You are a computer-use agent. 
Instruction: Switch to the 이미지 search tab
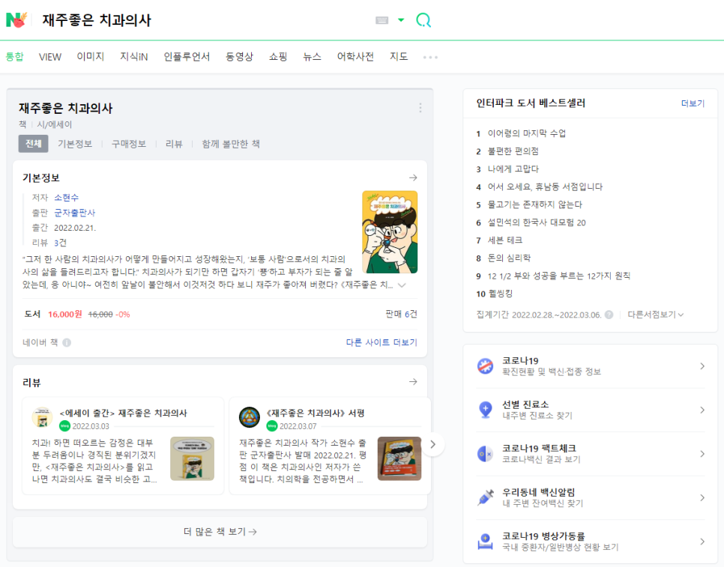90,56
